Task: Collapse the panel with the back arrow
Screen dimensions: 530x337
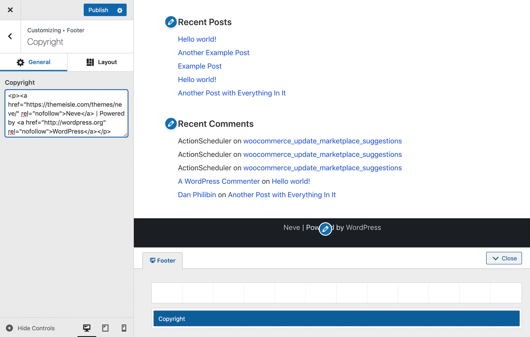Action: tap(10, 36)
